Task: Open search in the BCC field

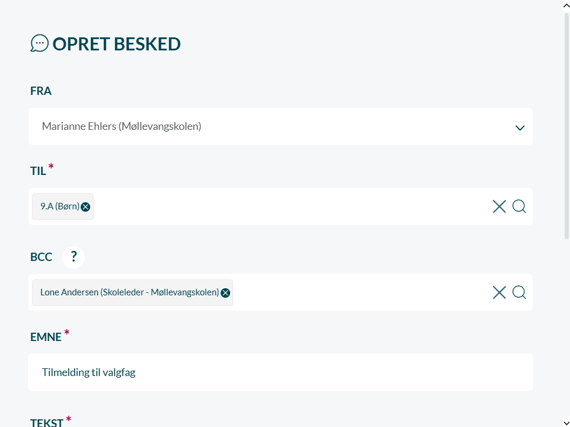Action: point(519,292)
